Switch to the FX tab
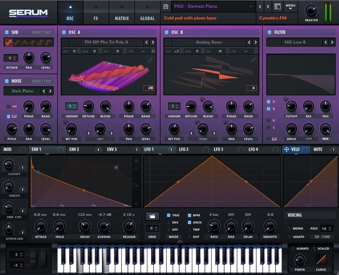This screenshot has height=275, width=339. 96,12
